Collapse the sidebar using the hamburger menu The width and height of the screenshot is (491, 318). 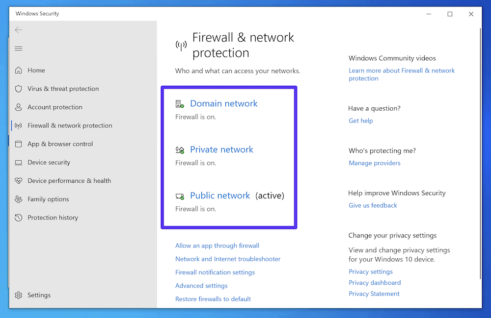[18, 48]
